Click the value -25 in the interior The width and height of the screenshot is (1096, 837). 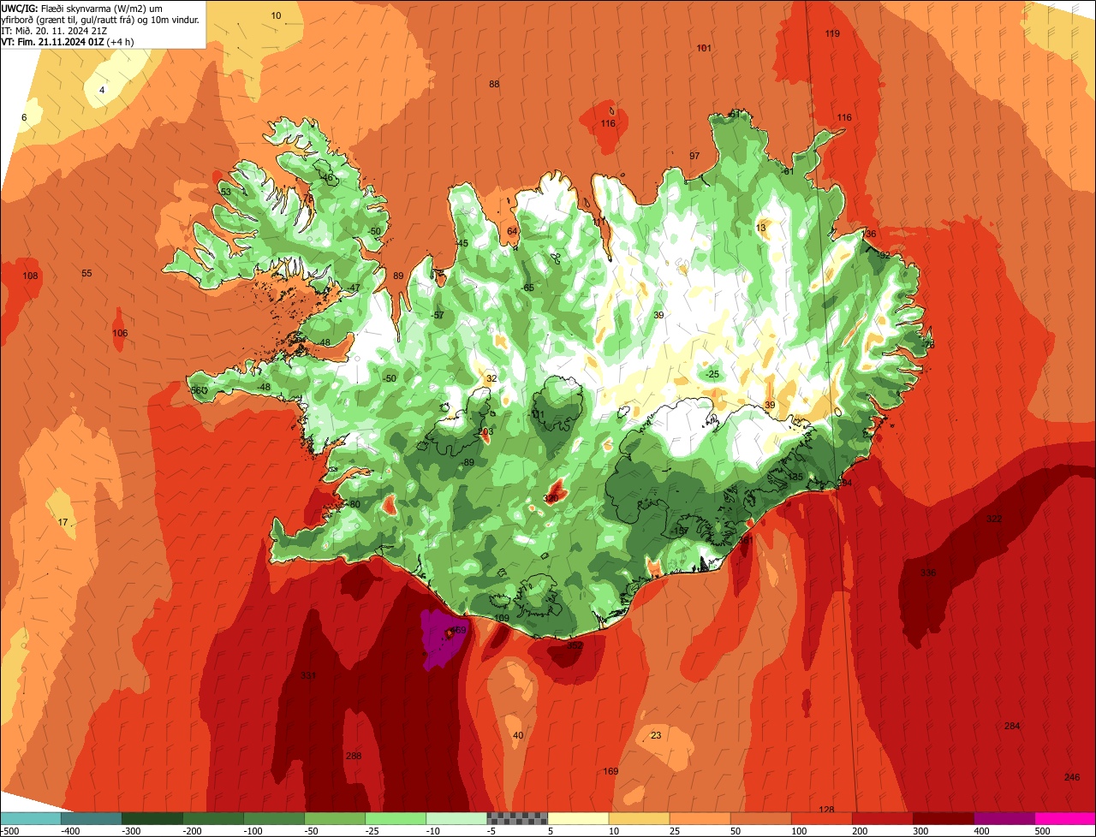click(712, 374)
